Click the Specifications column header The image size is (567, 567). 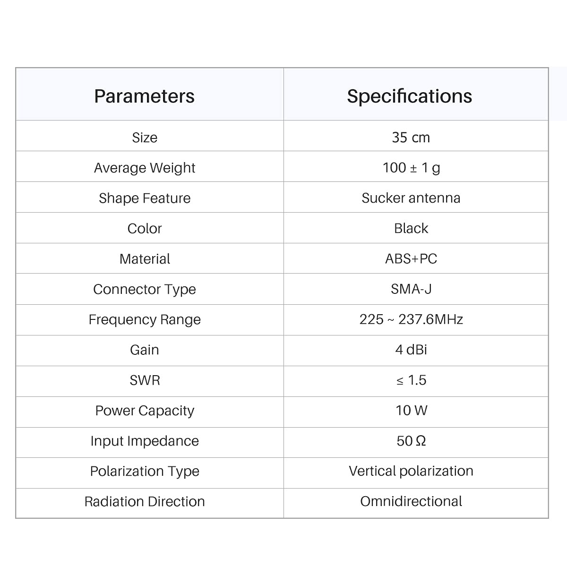click(x=410, y=96)
